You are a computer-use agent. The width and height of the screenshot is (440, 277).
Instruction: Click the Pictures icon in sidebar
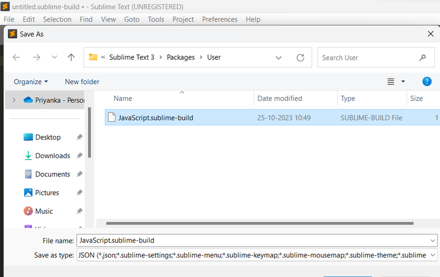(x=28, y=192)
